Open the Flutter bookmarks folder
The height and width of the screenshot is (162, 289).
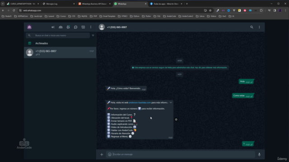pos(146,16)
